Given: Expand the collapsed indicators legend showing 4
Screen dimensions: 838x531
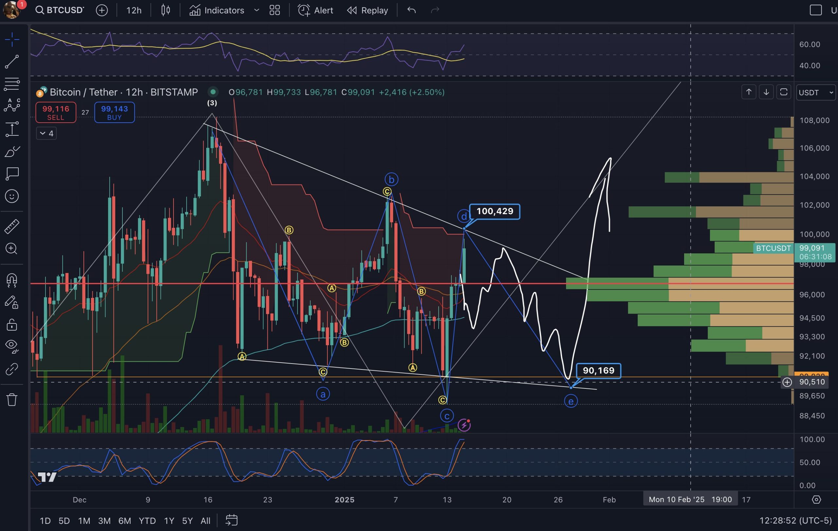Looking at the screenshot, I should (46, 133).
